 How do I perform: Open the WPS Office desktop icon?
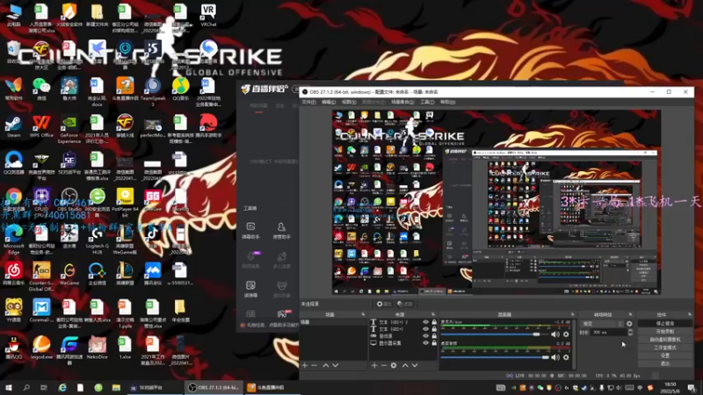pos(41,126)
